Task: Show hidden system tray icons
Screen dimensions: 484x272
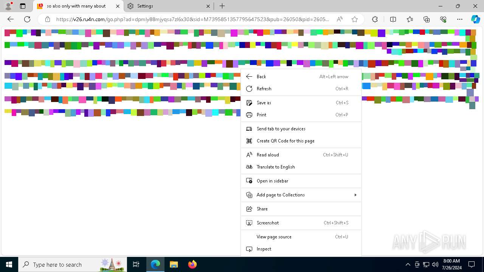Action: click(408, 264)
